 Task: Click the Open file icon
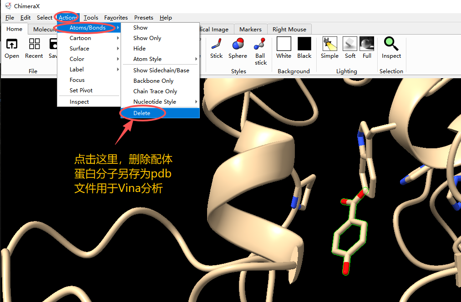(x=11, y=45)
